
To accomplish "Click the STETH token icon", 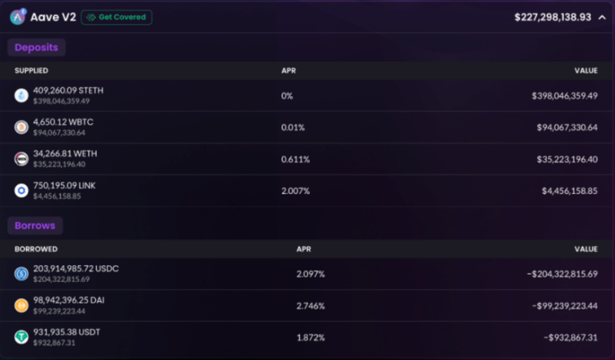I will point(22,96).
